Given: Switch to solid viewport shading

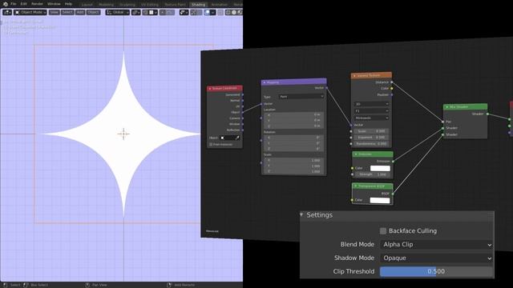Looking at the screenshot, I should pos(234,13).
